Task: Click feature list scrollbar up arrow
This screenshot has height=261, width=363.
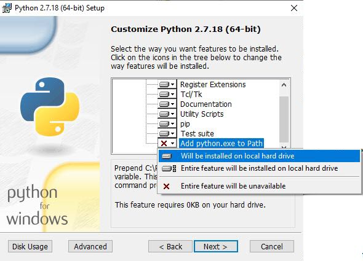Action: tap(284, 85)
